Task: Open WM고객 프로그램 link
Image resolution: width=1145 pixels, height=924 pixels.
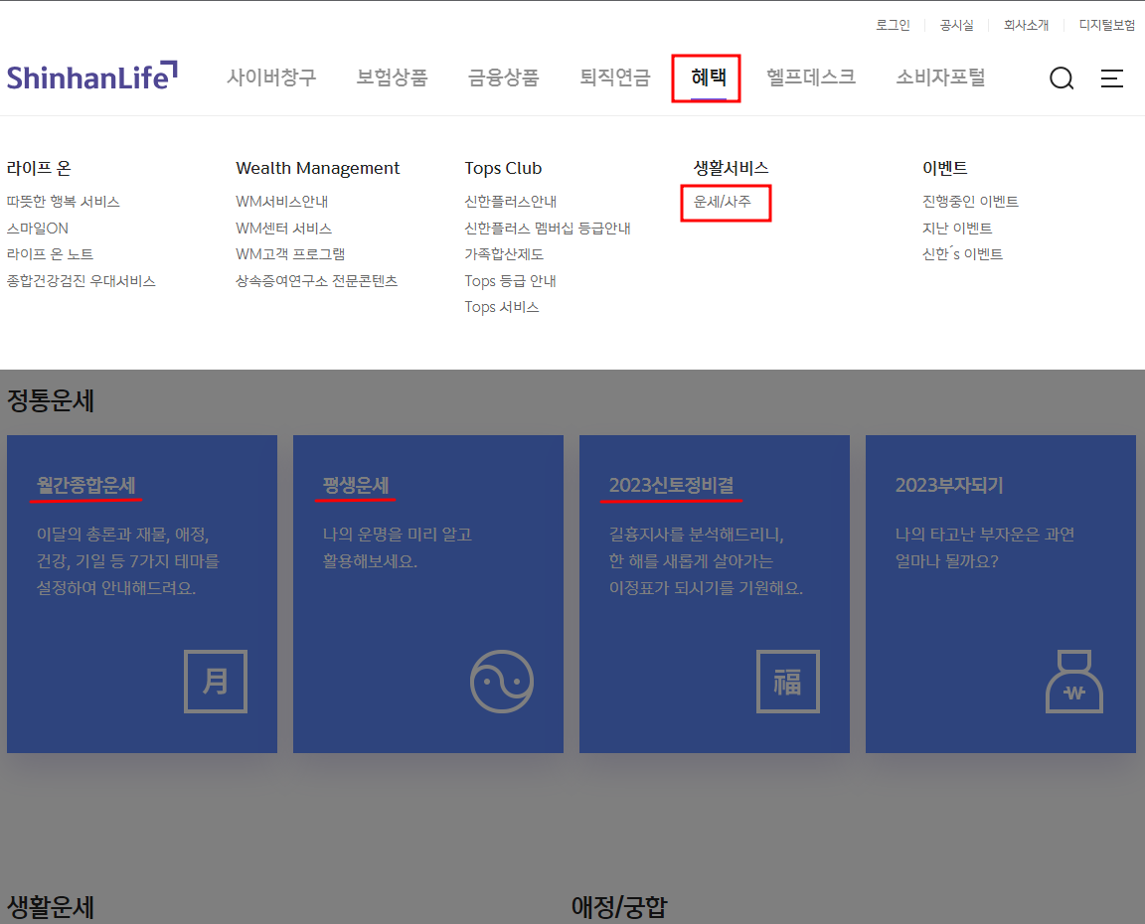Action: (x=290, y=254)
